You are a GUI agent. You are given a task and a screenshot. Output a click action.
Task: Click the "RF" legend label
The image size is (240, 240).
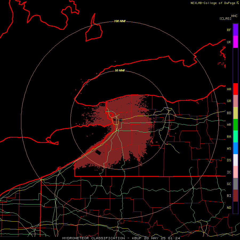(229, 30)
